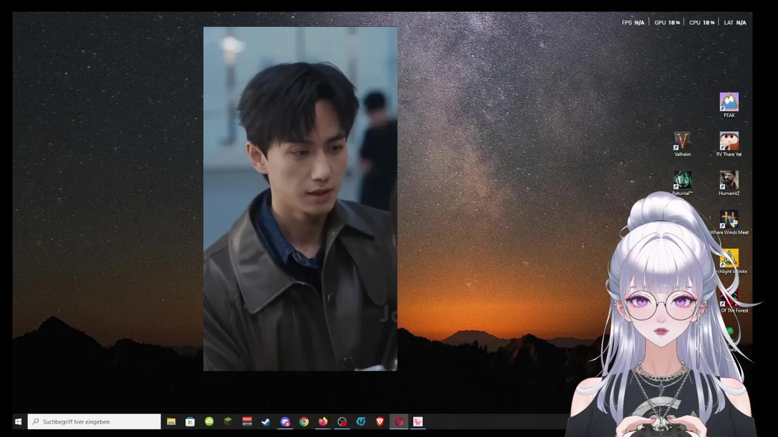Open the red circle app on taskbar
Image resolution: width=778 pixels, height=437 pixels.
click(x=399, y=421)
